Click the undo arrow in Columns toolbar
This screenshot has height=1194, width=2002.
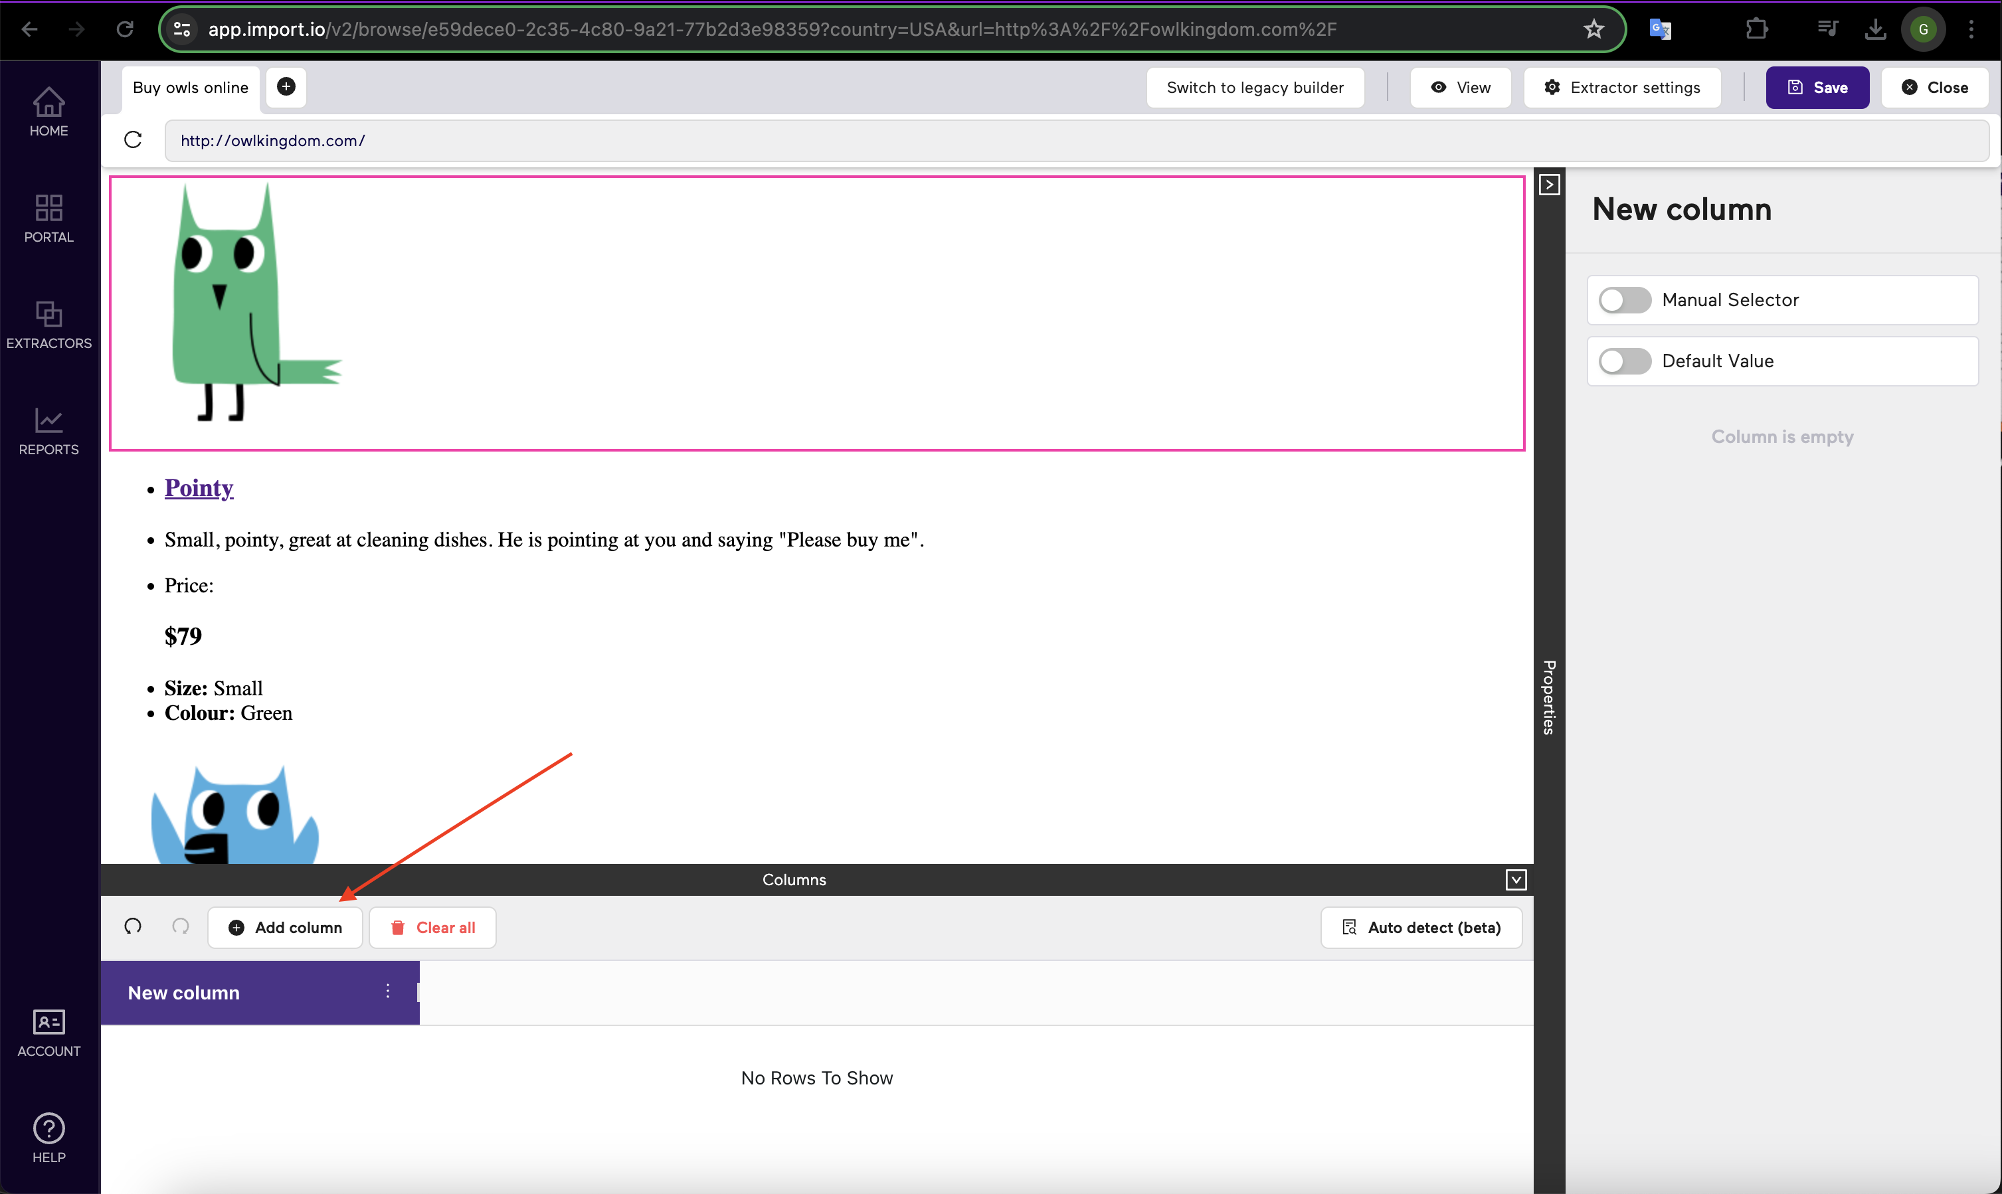(133, 927)
